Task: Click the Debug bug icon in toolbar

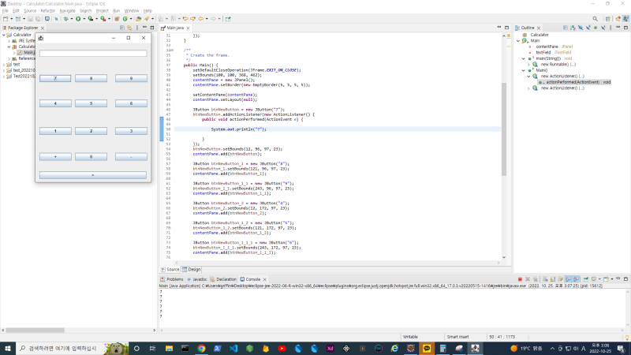Action: coord(65,18)
